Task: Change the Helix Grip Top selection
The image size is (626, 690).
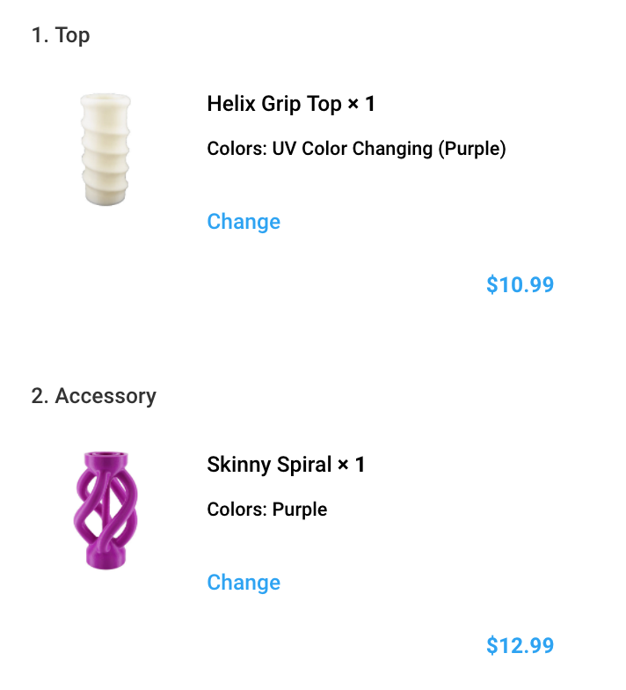Action: click(x=244, y=222)
